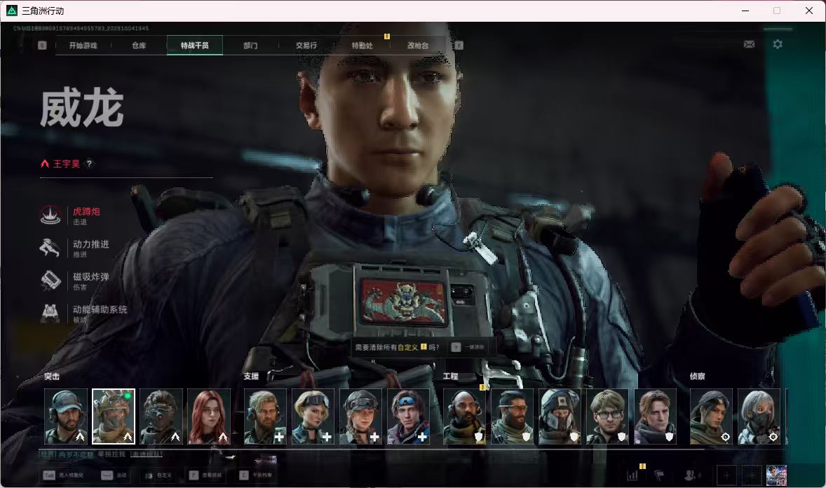The height and width of the screenshot is (488, 826).
Task: Open the 部门 tab
Action: coord(251,46)
